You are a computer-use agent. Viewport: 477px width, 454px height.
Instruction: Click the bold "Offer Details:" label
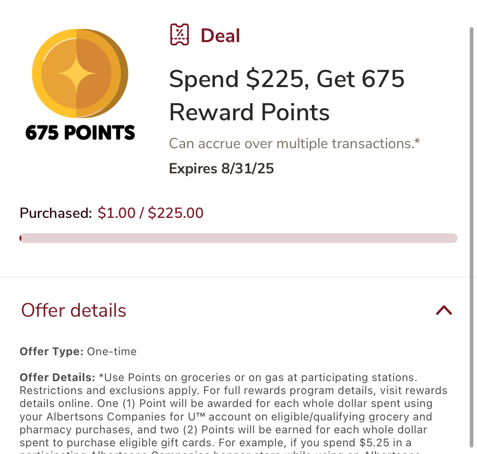pyautogui.click(x=57, y=377)
